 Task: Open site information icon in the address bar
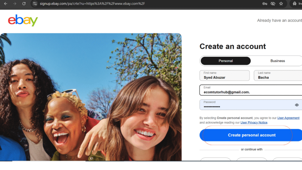tap(35, 4)
